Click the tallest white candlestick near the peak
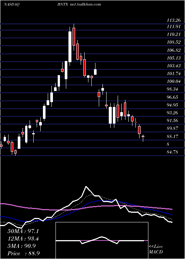 pyautogui.click(x=70, y=47)
